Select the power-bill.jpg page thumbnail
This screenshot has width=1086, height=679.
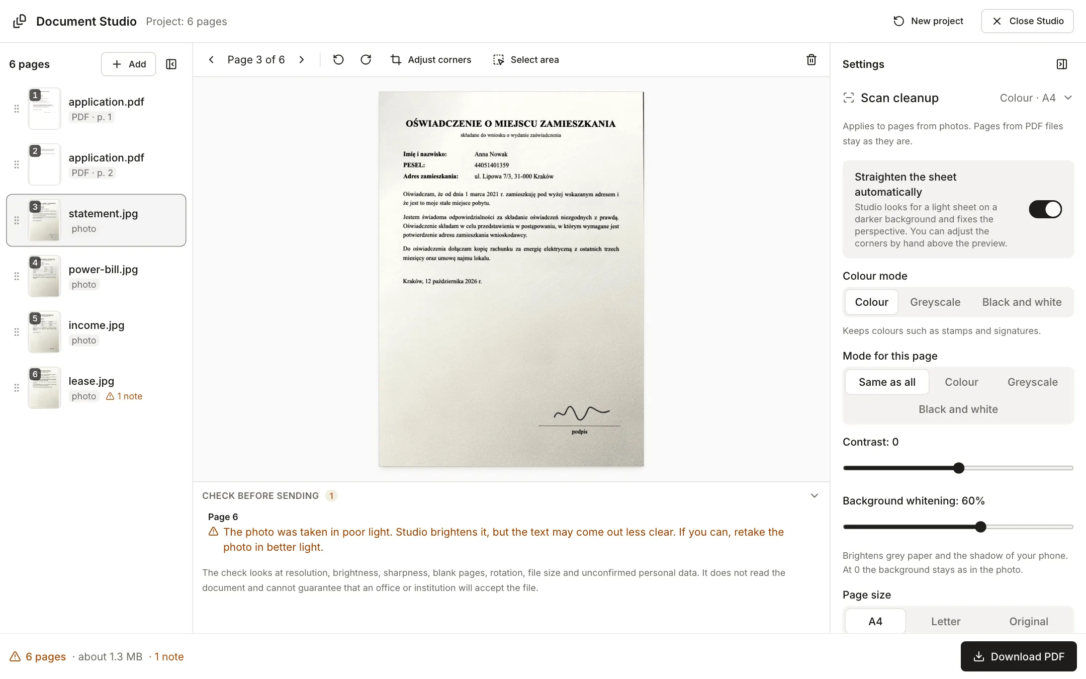coord(44,276)
